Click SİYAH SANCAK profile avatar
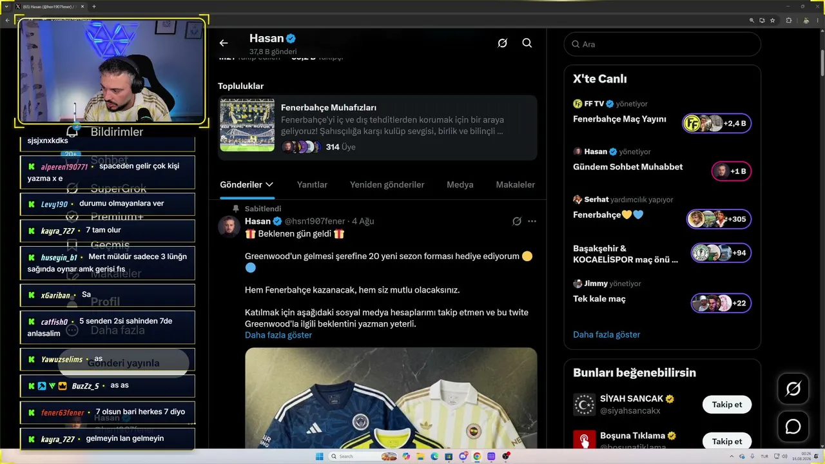Image resolution: width=825 pixels, height=464 pixels. [585, 404]
